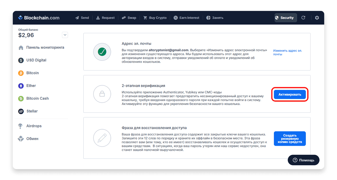Click Создать резервную копию средств button
Viewport: 337px width, 180px height.
[x=290, y=139]
